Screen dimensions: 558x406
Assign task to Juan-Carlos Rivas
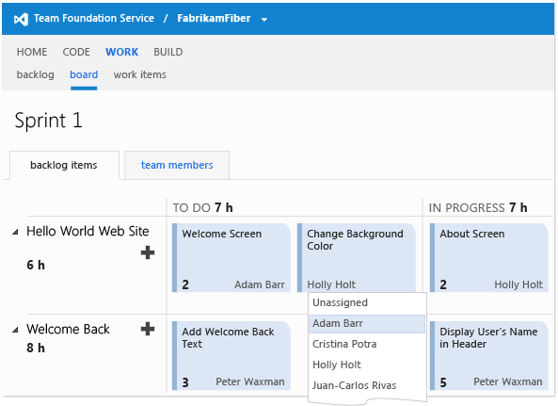click(x=367, y=385)
